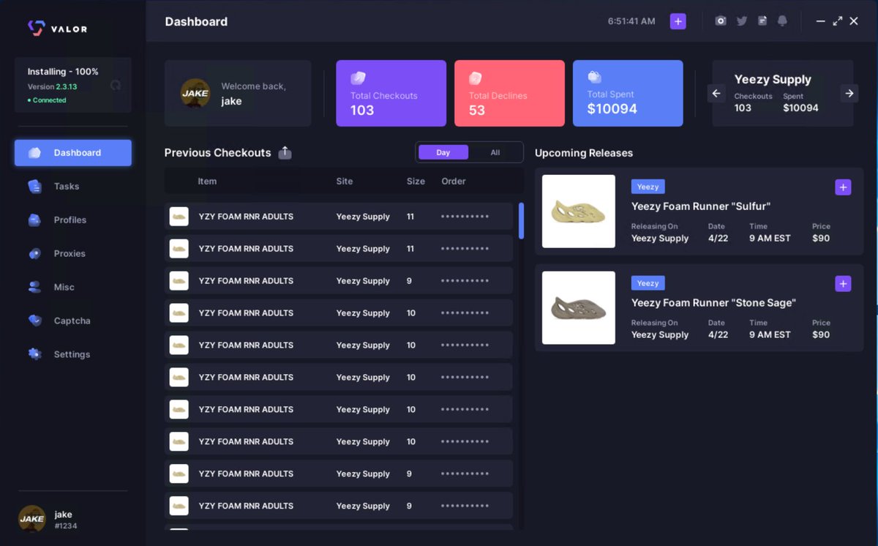Click the Tasks sidebar icon
This screenshot has height=546, width=878.
point(34,187)
